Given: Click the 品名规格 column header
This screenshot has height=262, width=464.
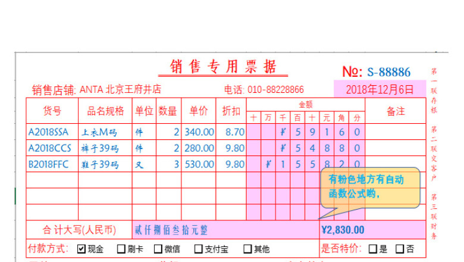Looking at the screenshot, I should [x=105, y=111].
